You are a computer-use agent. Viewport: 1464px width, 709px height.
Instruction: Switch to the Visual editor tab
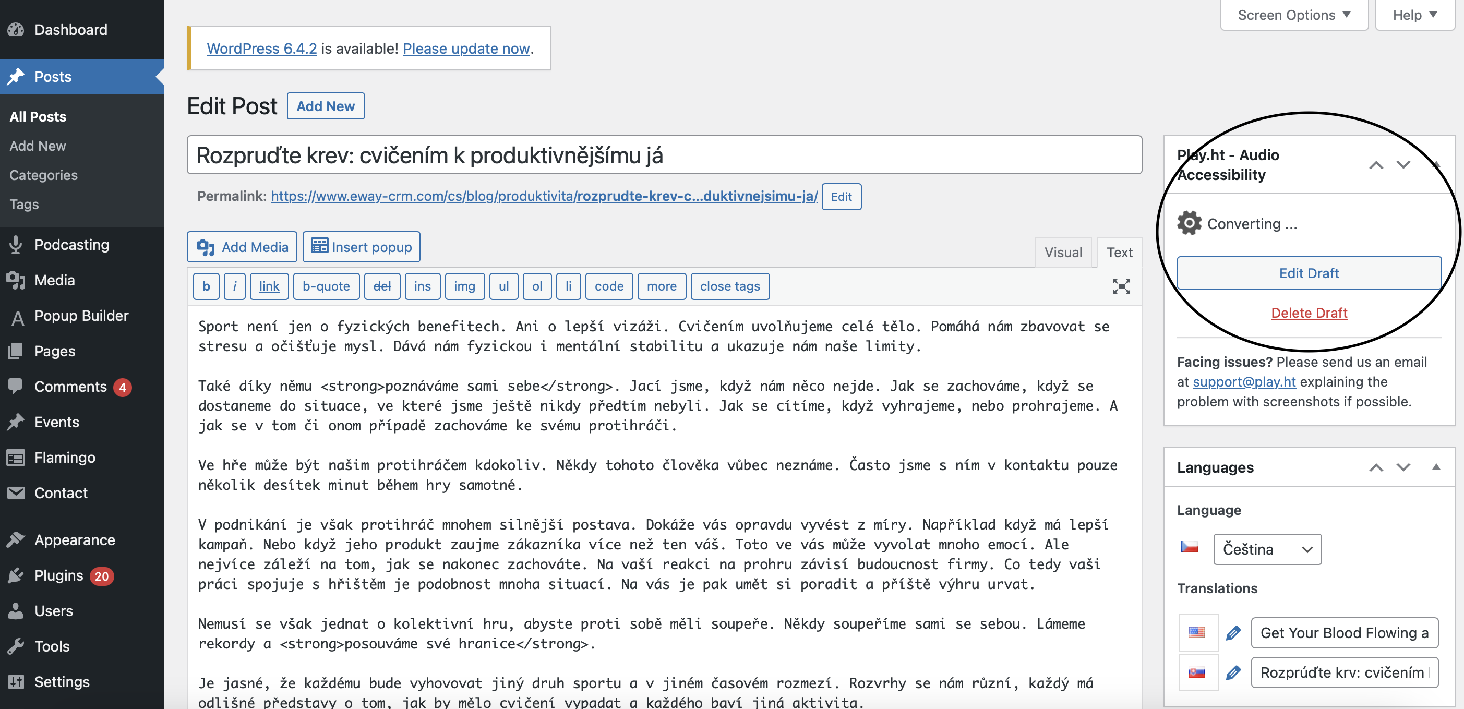pos(1063,252)
